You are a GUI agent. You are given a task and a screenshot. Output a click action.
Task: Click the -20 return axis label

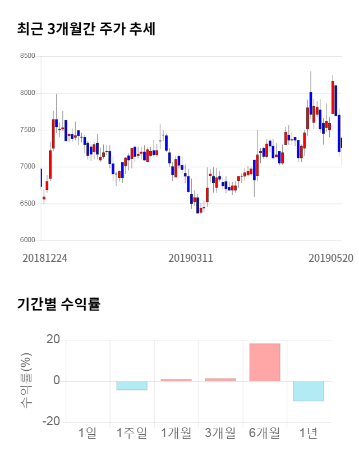pos(52,422)
